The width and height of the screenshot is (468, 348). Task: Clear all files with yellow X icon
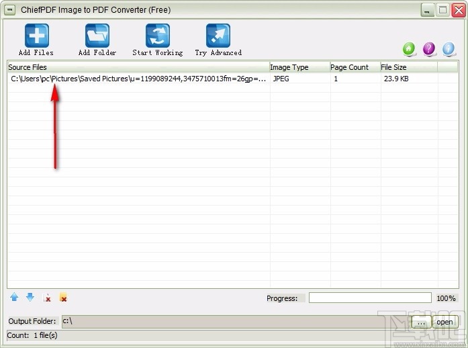tap(63, 298)
